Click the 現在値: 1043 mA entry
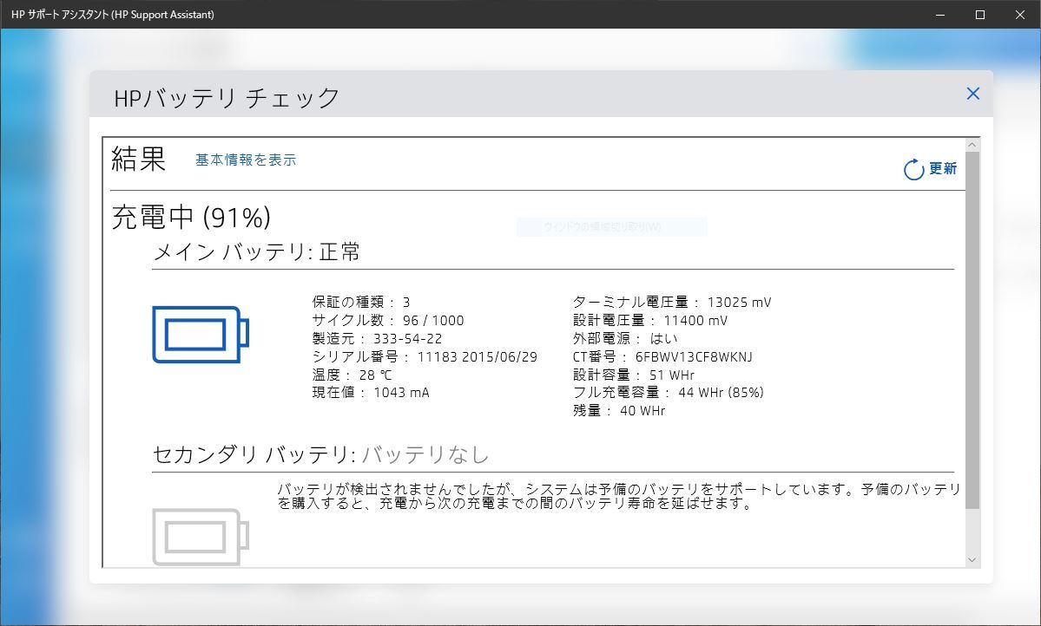1041x626 pixels. pyautogui.click(x=371, y=393)
